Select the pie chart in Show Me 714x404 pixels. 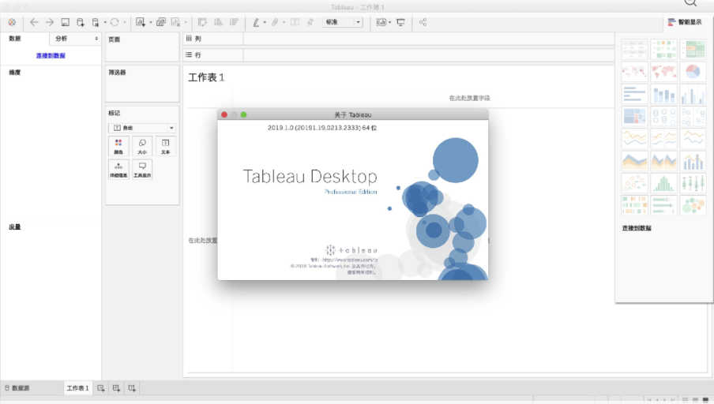click(x=693, y=72)
